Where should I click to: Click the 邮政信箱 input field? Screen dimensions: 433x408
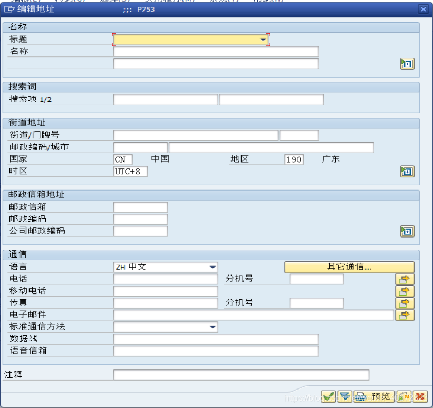click(x=141, y=207)
